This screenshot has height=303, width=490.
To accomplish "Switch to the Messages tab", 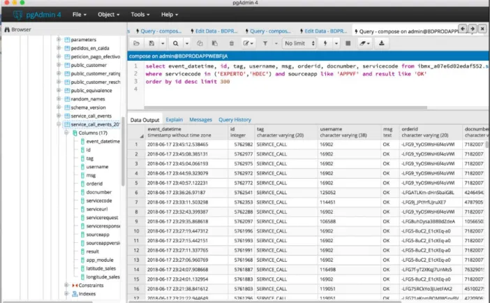I will coord(200,120).
